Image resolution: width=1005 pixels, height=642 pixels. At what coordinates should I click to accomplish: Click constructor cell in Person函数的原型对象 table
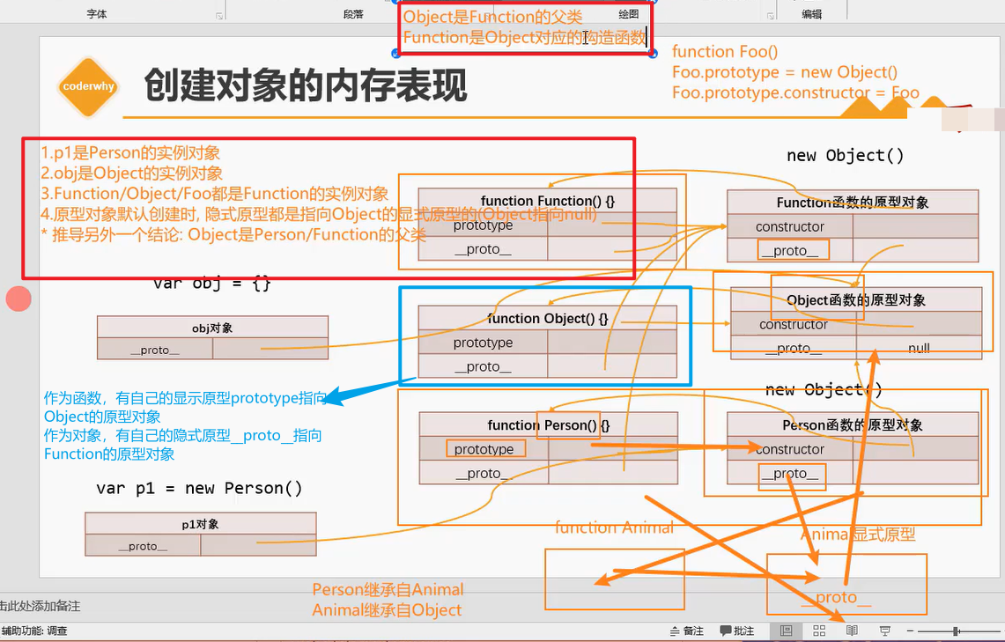click(789, 449)
